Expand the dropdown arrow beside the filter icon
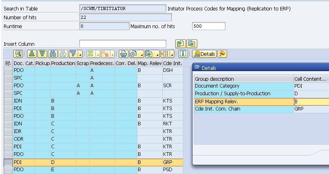329x174 pixels. (81, 55)
